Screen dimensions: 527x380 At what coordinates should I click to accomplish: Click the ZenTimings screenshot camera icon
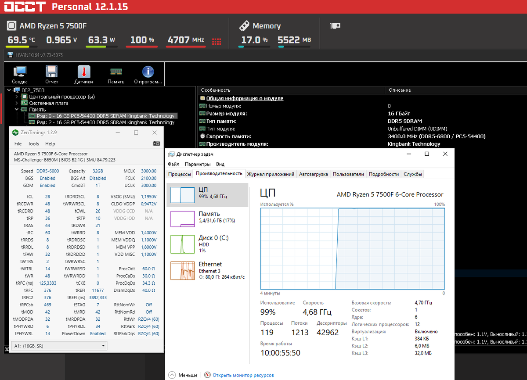[x=156, y=143]
